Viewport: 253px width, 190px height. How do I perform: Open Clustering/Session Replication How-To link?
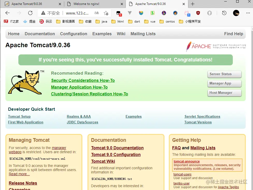click(x=90, y=94)
